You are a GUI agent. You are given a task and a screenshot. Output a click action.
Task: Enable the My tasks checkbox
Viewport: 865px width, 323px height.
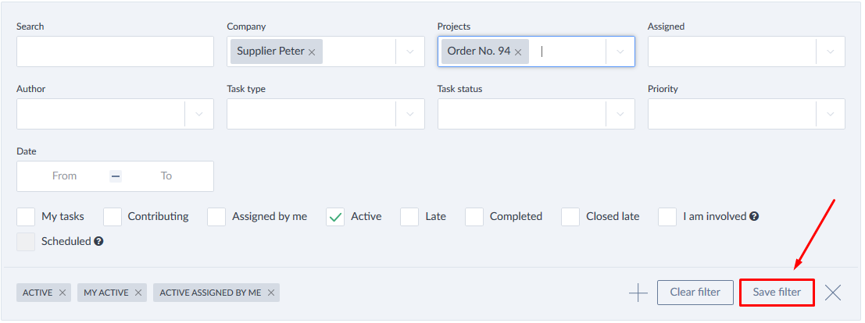pos(26,217)
